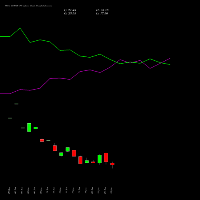Click the open value O: 23.55
Screen dimensions: 200x200
coord(70,14)
